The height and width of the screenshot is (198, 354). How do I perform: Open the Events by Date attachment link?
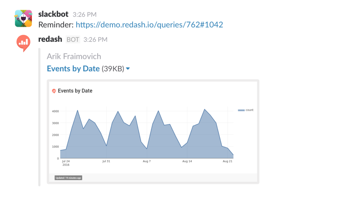(73, 69)
